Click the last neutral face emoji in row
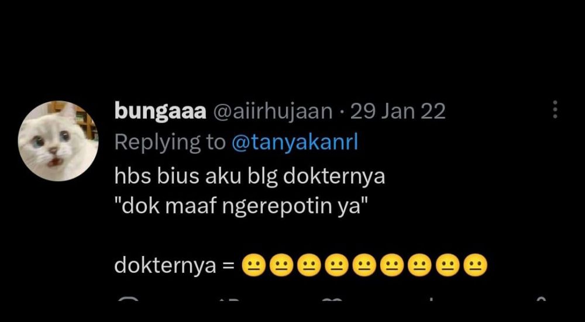585x322 pixels. click(475, 266)
